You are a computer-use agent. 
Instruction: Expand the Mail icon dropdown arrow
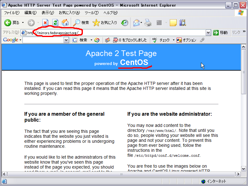(141, 23)
